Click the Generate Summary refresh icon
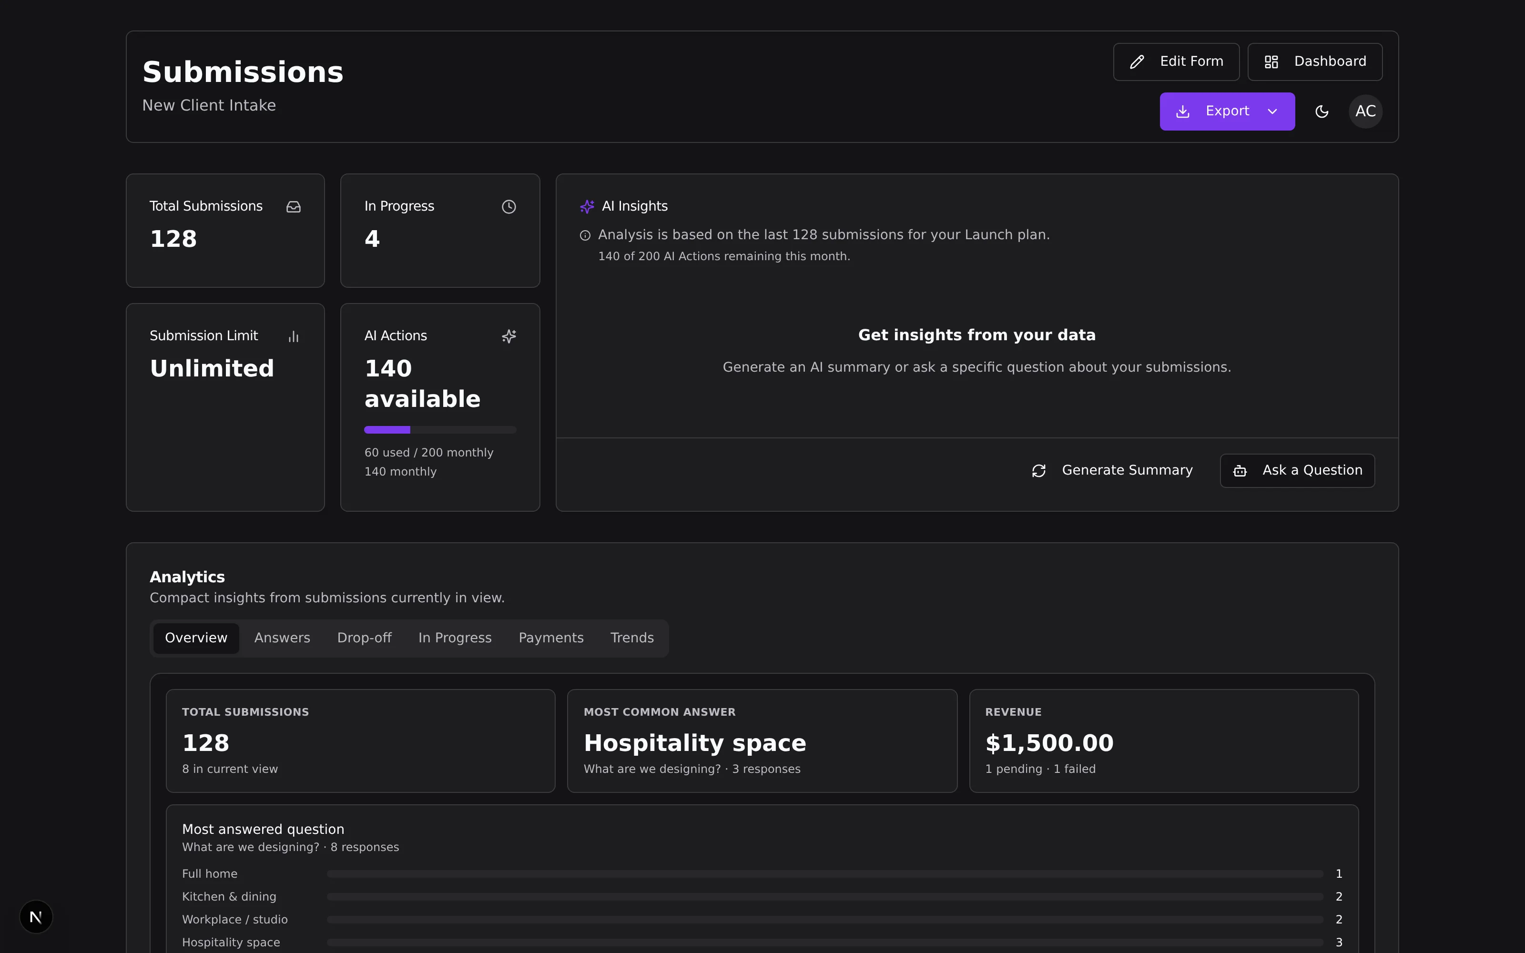 1038,471
